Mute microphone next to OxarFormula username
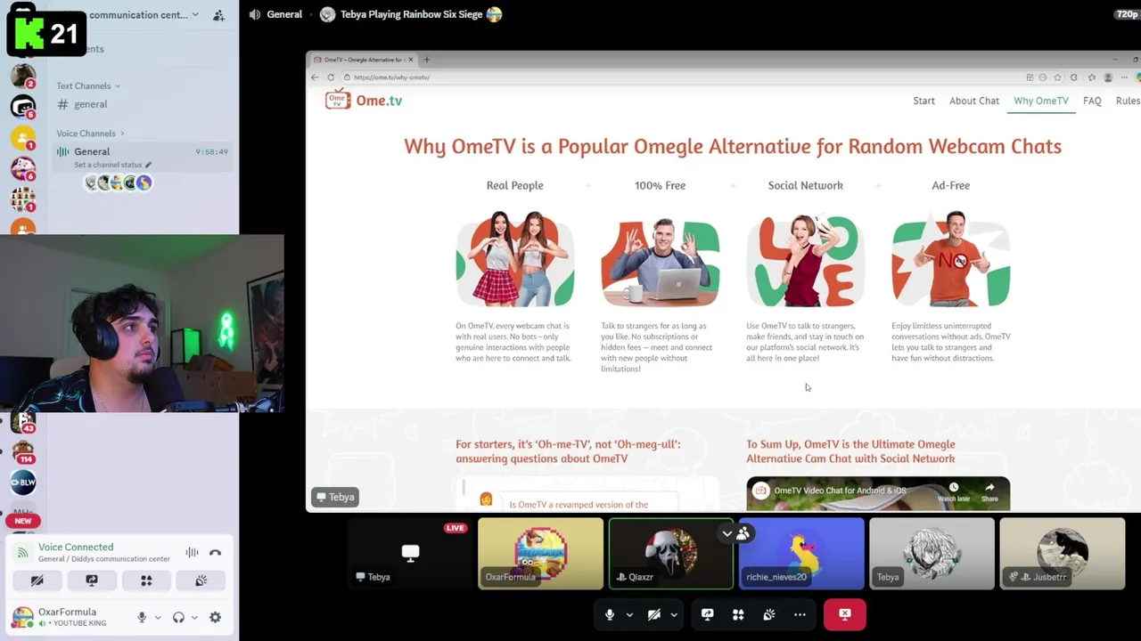Screen dimensions: 1141x641 click(141, 617)
